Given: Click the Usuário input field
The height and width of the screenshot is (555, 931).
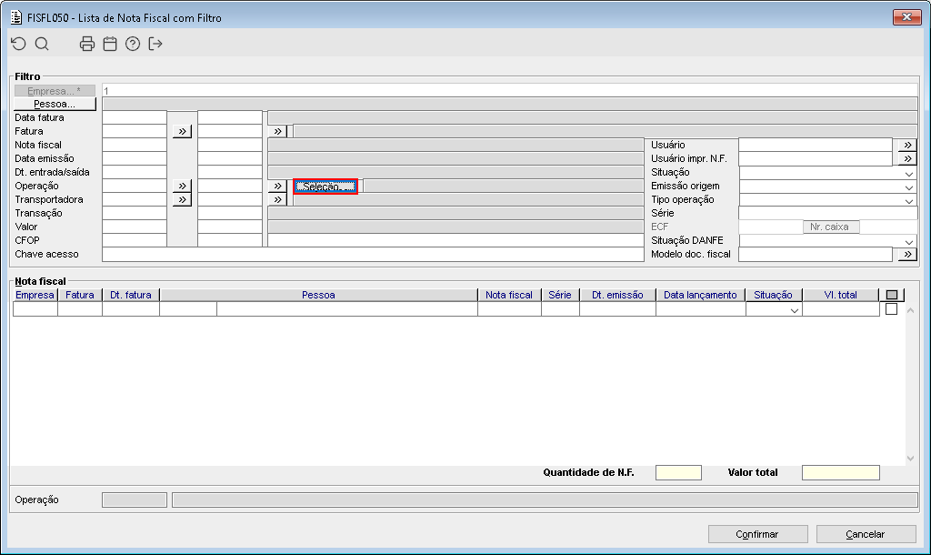Looking at the screenshot, I should click(816, 145).
